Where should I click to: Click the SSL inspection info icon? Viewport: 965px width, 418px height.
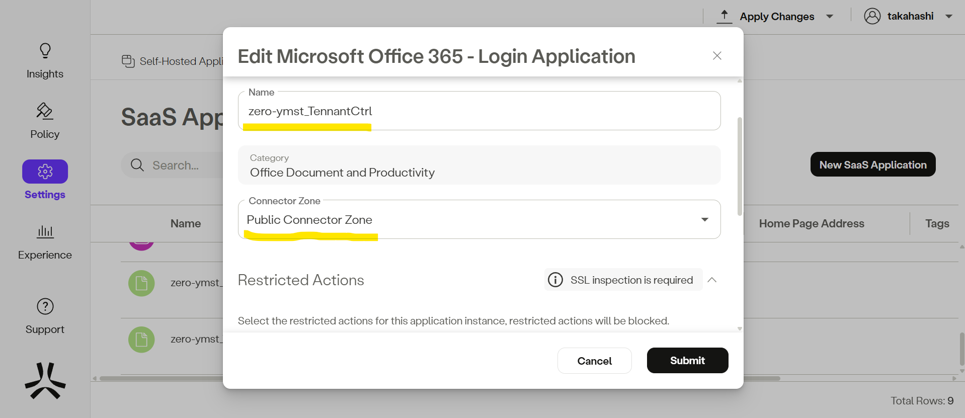click(x=555, y=280)
